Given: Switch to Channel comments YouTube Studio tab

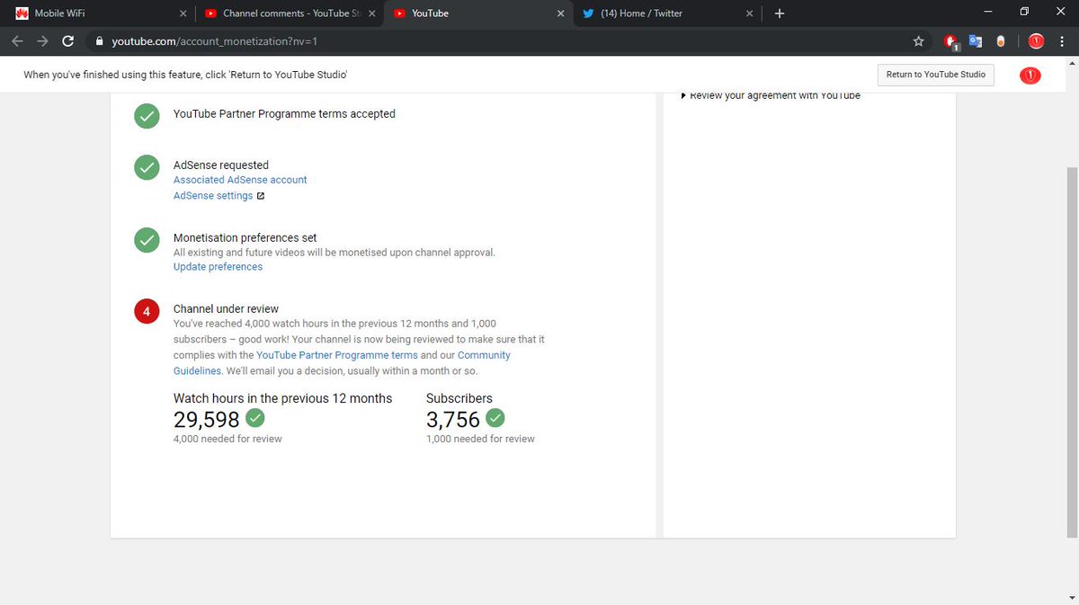Looking at the screenshot, I should click(288, 13).
